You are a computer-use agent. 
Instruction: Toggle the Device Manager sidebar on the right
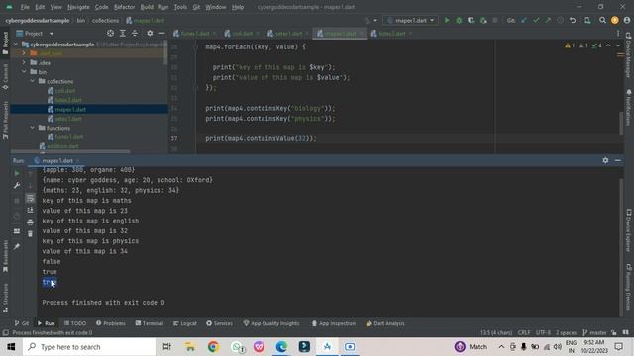(628, 55)
